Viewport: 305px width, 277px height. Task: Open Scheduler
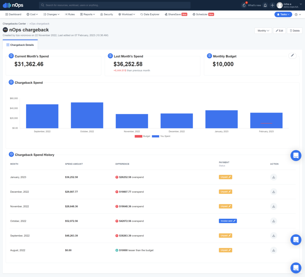pos(203,14)
